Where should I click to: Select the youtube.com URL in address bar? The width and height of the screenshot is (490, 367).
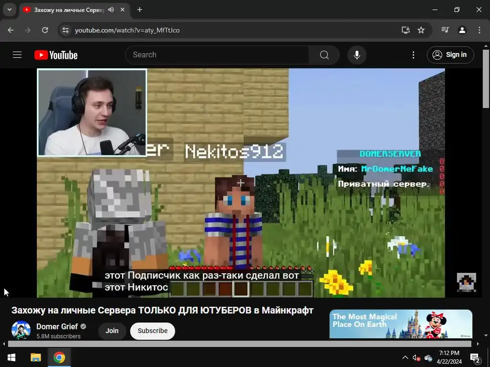pos(127,30)
